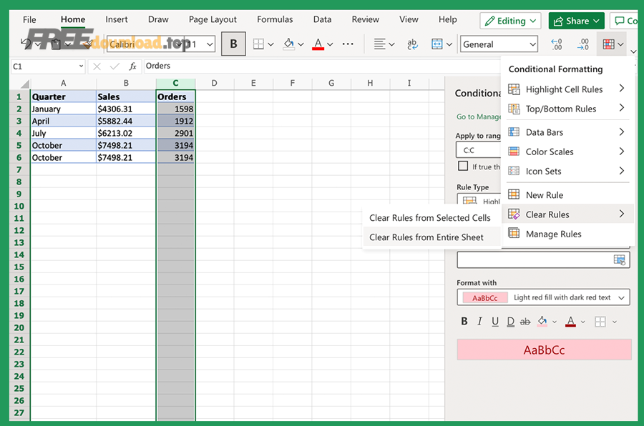Screen dimensions: 644x426
Task: Click the Undo arrow
Action: pos(26,43)
